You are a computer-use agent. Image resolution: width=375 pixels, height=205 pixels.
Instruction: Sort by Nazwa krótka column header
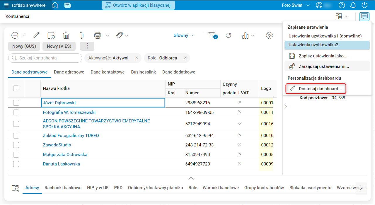[x=56, y=88]
